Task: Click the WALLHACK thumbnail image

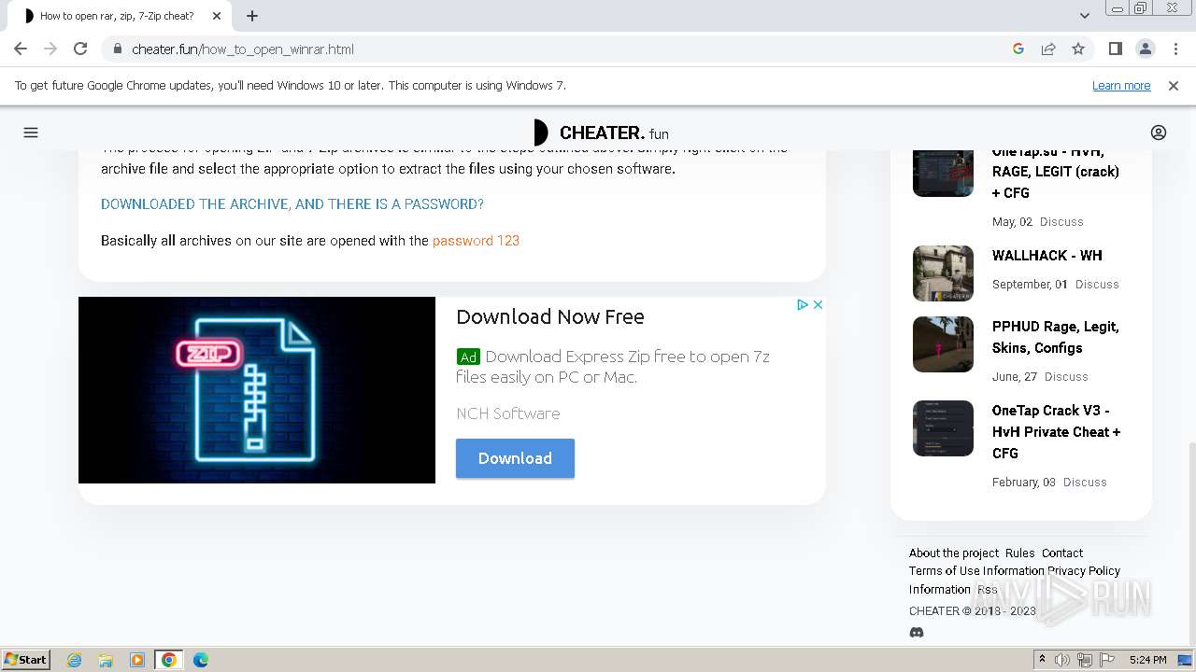Action: click(943, 273)
